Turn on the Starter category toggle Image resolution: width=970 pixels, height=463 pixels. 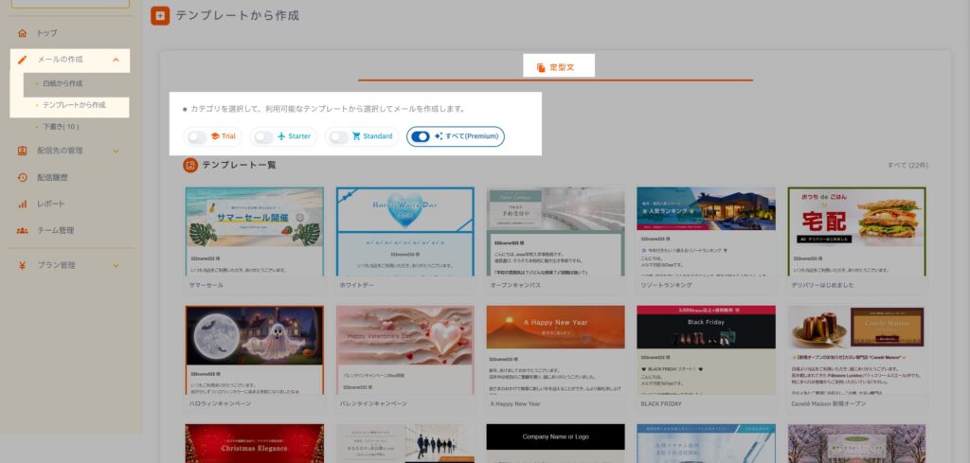(x=263, y=136)
